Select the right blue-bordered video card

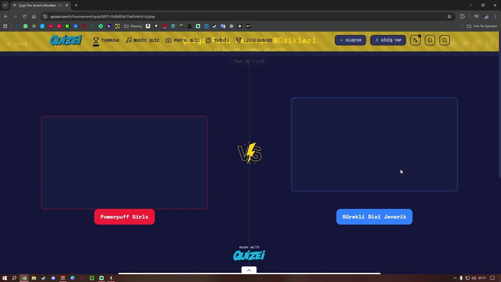pyautogui.click(x=374, y=145)
